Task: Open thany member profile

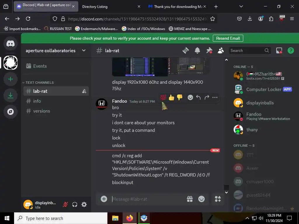Action: [x=264, y=129]
